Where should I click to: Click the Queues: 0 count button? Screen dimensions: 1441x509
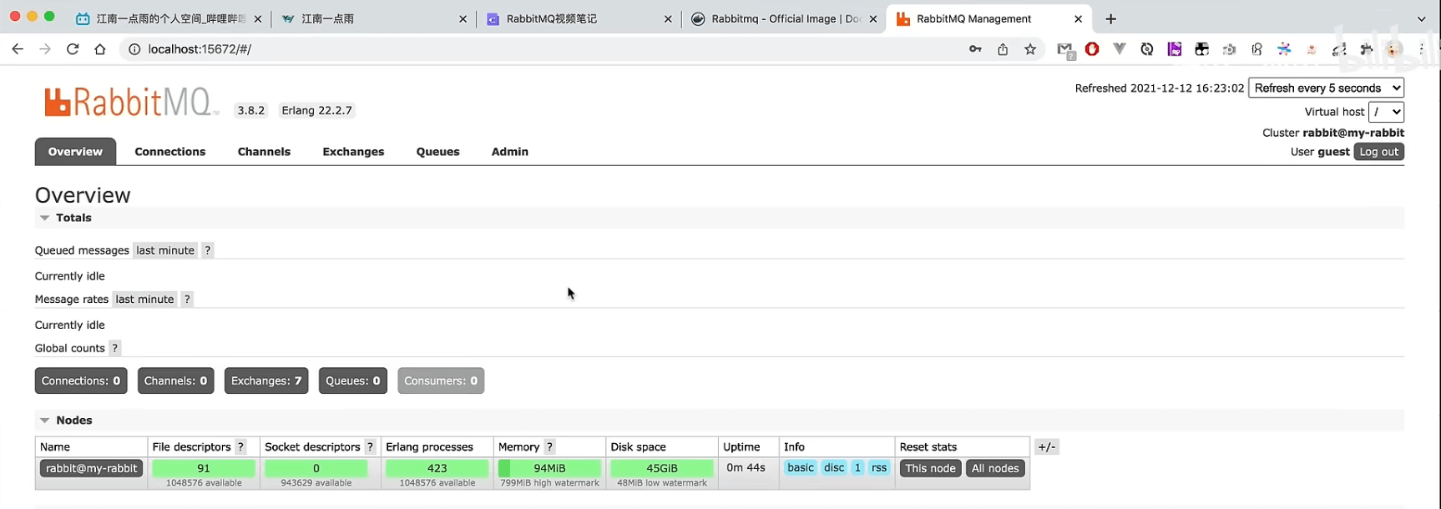[x=353, y=380]
